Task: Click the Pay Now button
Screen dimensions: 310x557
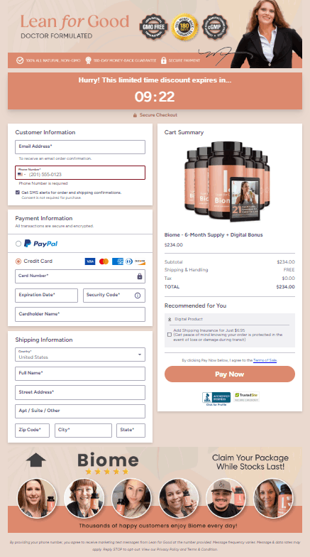Action: [230, 374]
